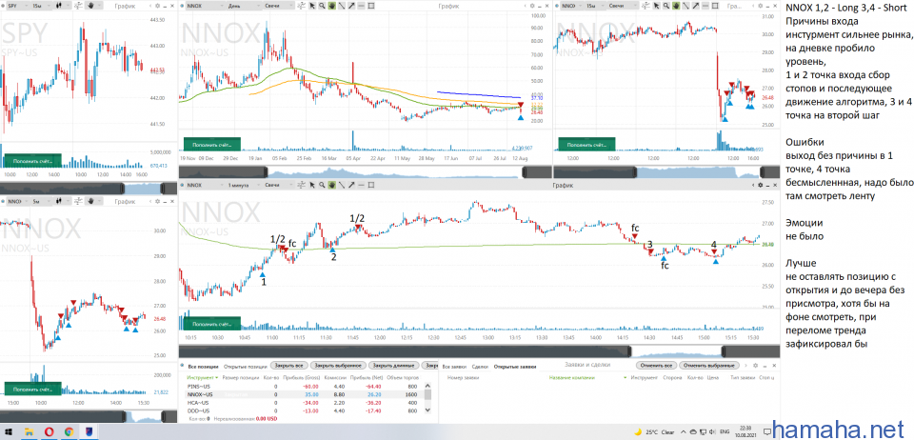Toggle link dot of NNOX daily chart panel
914x440 pixels.
tap(181, 6)
